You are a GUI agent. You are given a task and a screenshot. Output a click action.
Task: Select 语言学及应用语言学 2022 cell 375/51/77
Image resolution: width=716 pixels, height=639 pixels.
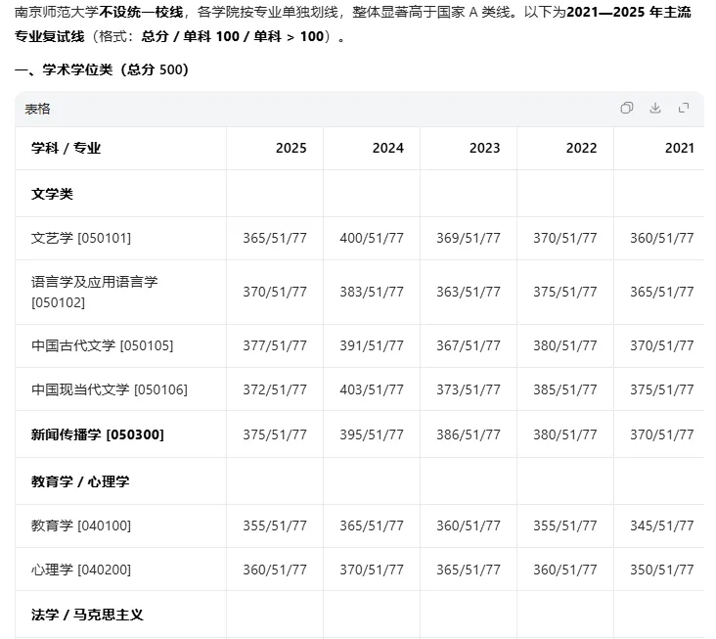565,292
